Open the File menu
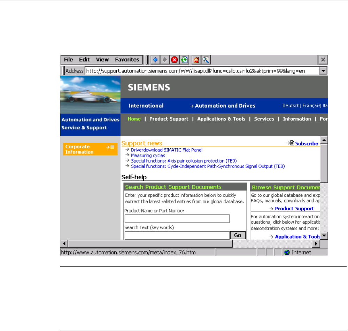The width and height of the screenshot is (348, 331). pyautogui.click(x=68, y=60)
